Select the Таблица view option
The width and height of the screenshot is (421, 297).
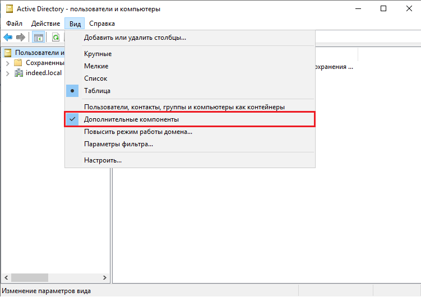pos(97,91)
